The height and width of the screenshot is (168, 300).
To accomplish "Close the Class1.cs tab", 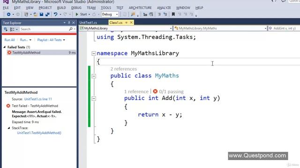I will (x=131, y=23).
